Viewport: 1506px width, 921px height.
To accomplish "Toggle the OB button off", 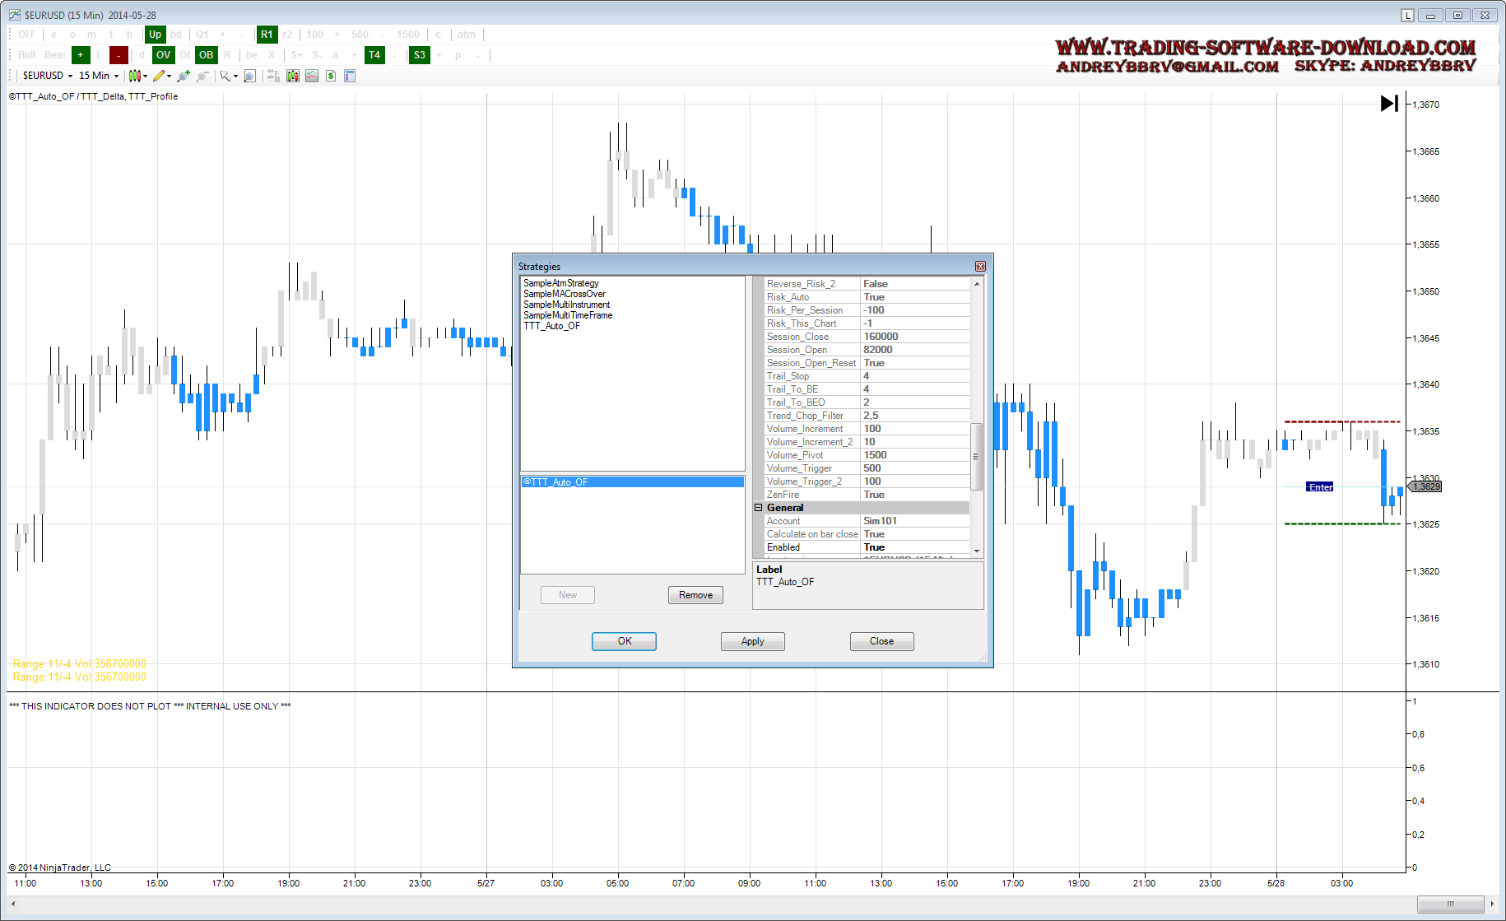I will click(x=206, y=55).
